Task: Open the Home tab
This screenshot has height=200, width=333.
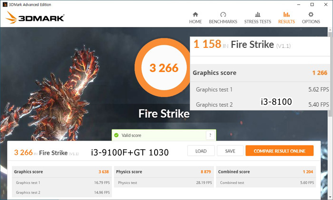Action: coord(196,18)
